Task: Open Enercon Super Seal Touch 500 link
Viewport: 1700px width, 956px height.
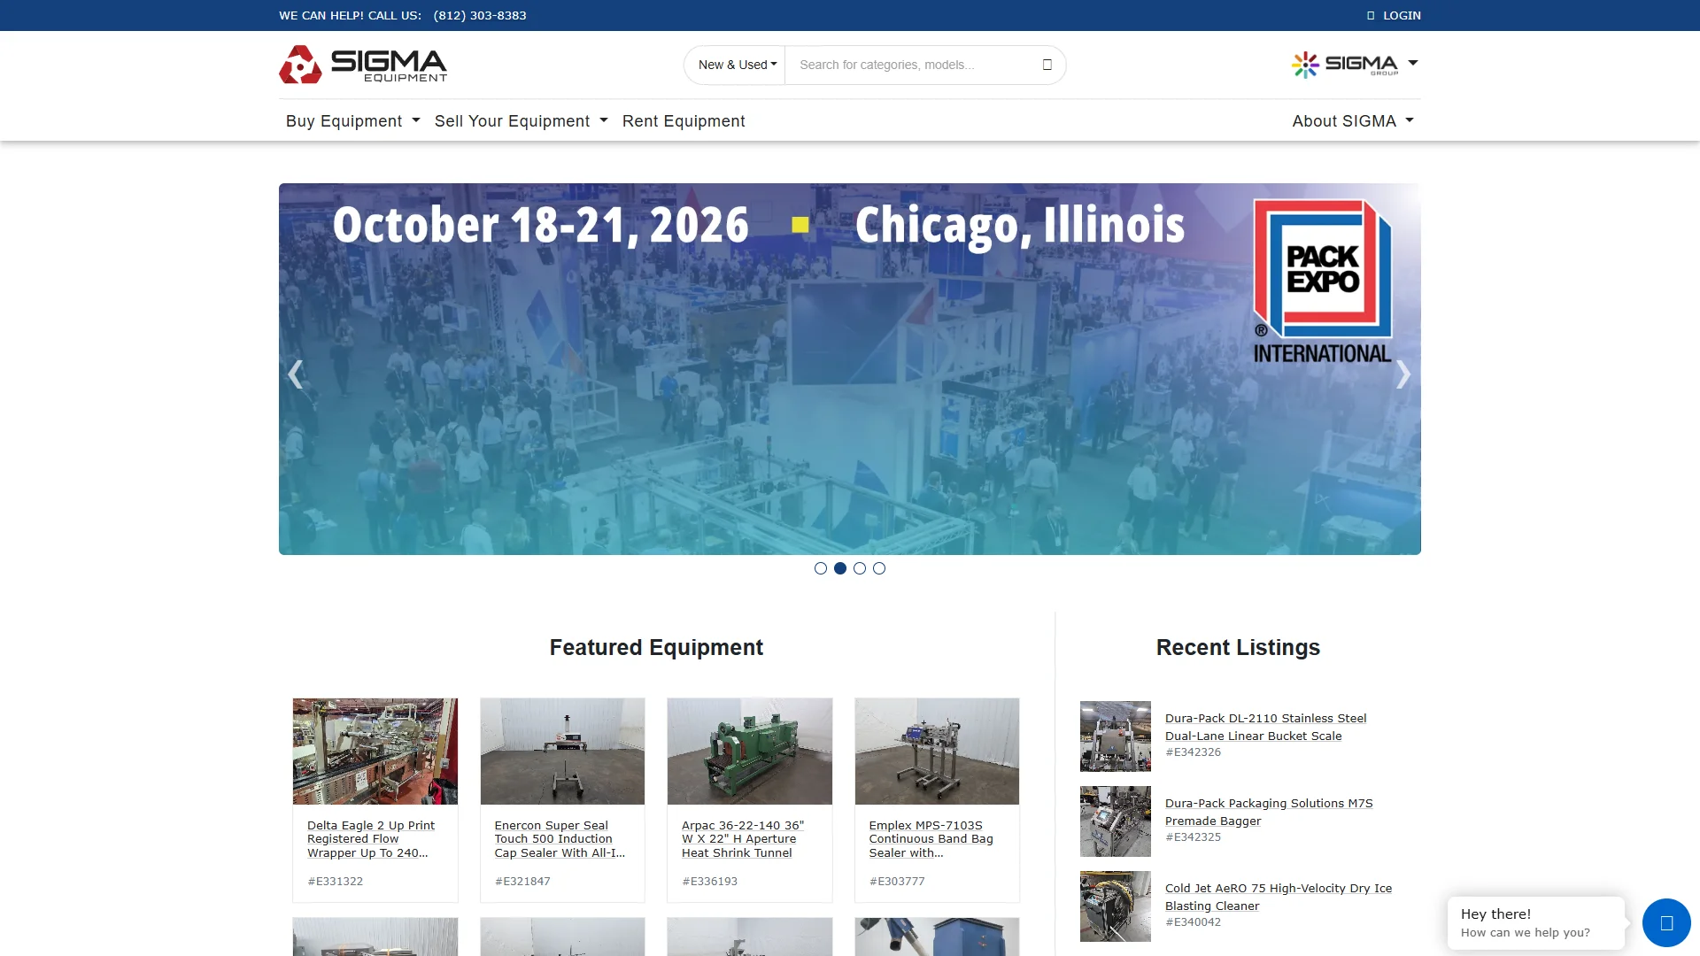Action: [560, 839]
